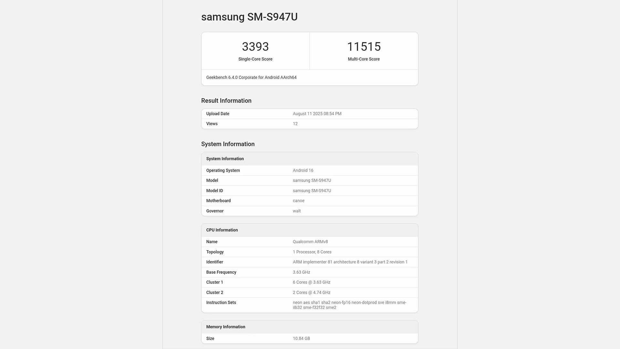Click the Model ID row value
Viewport: 620px width, 349px height.
[312, 191]
